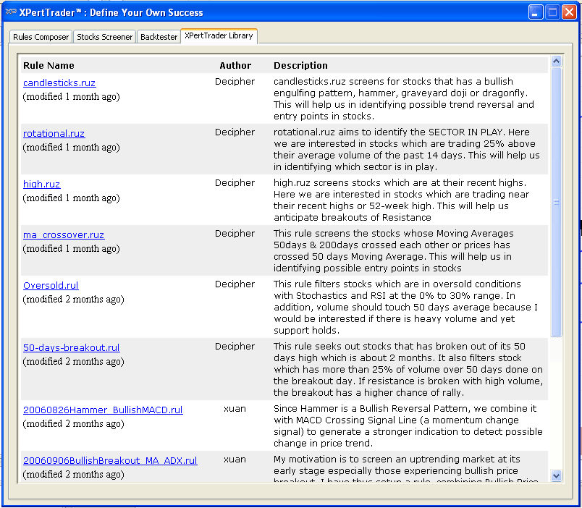Click the vertical scrollbar thumb
582x508 pixels.
(x=556, y=203)
